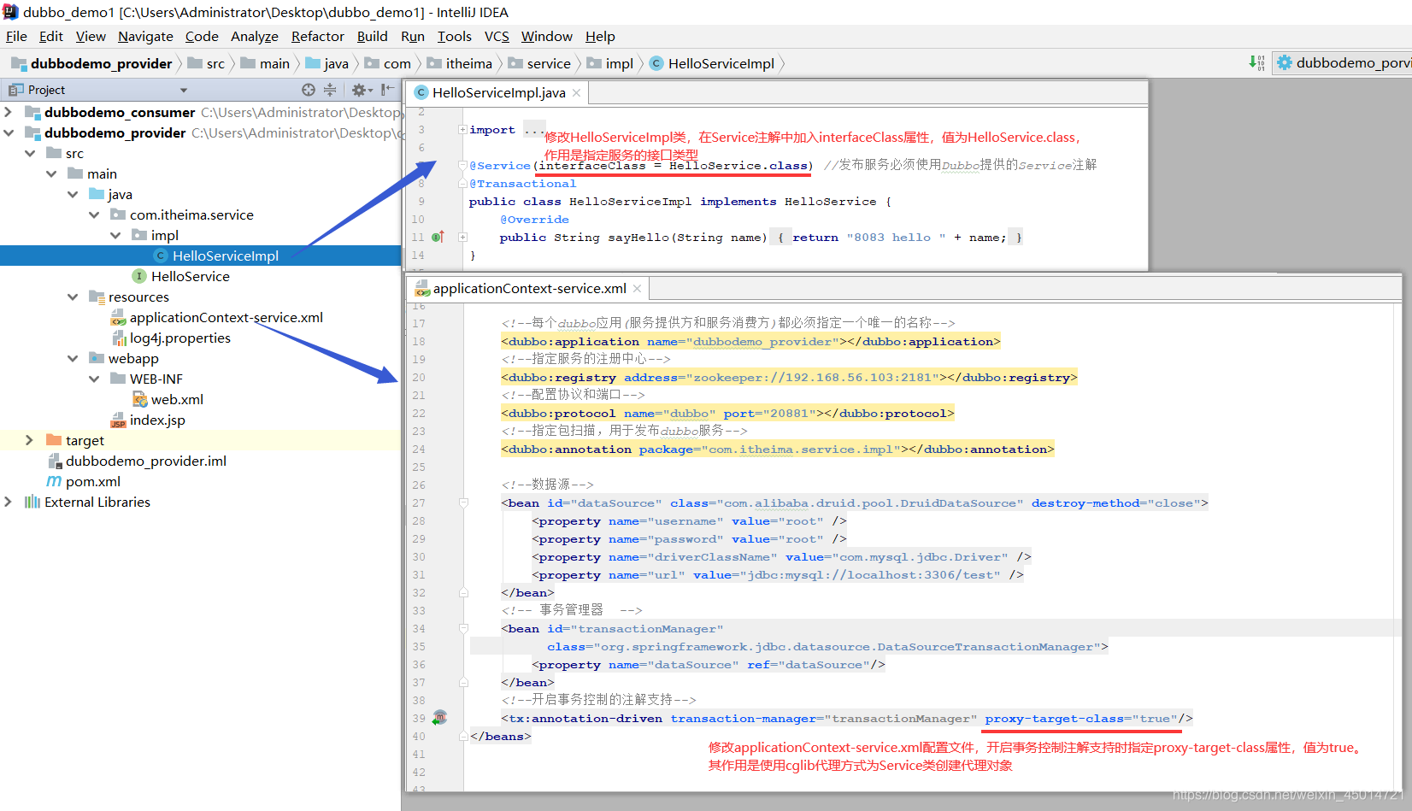Click dubbo:registry address line in XML
This screenshot has width=1412, height=811.
click(x=789, y=377)
